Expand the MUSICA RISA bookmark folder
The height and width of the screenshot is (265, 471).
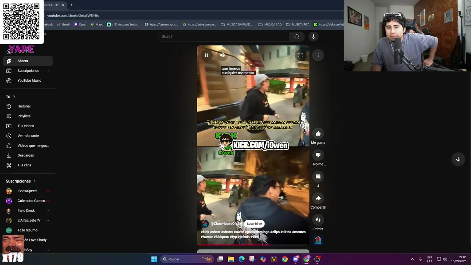pos(298,25)
